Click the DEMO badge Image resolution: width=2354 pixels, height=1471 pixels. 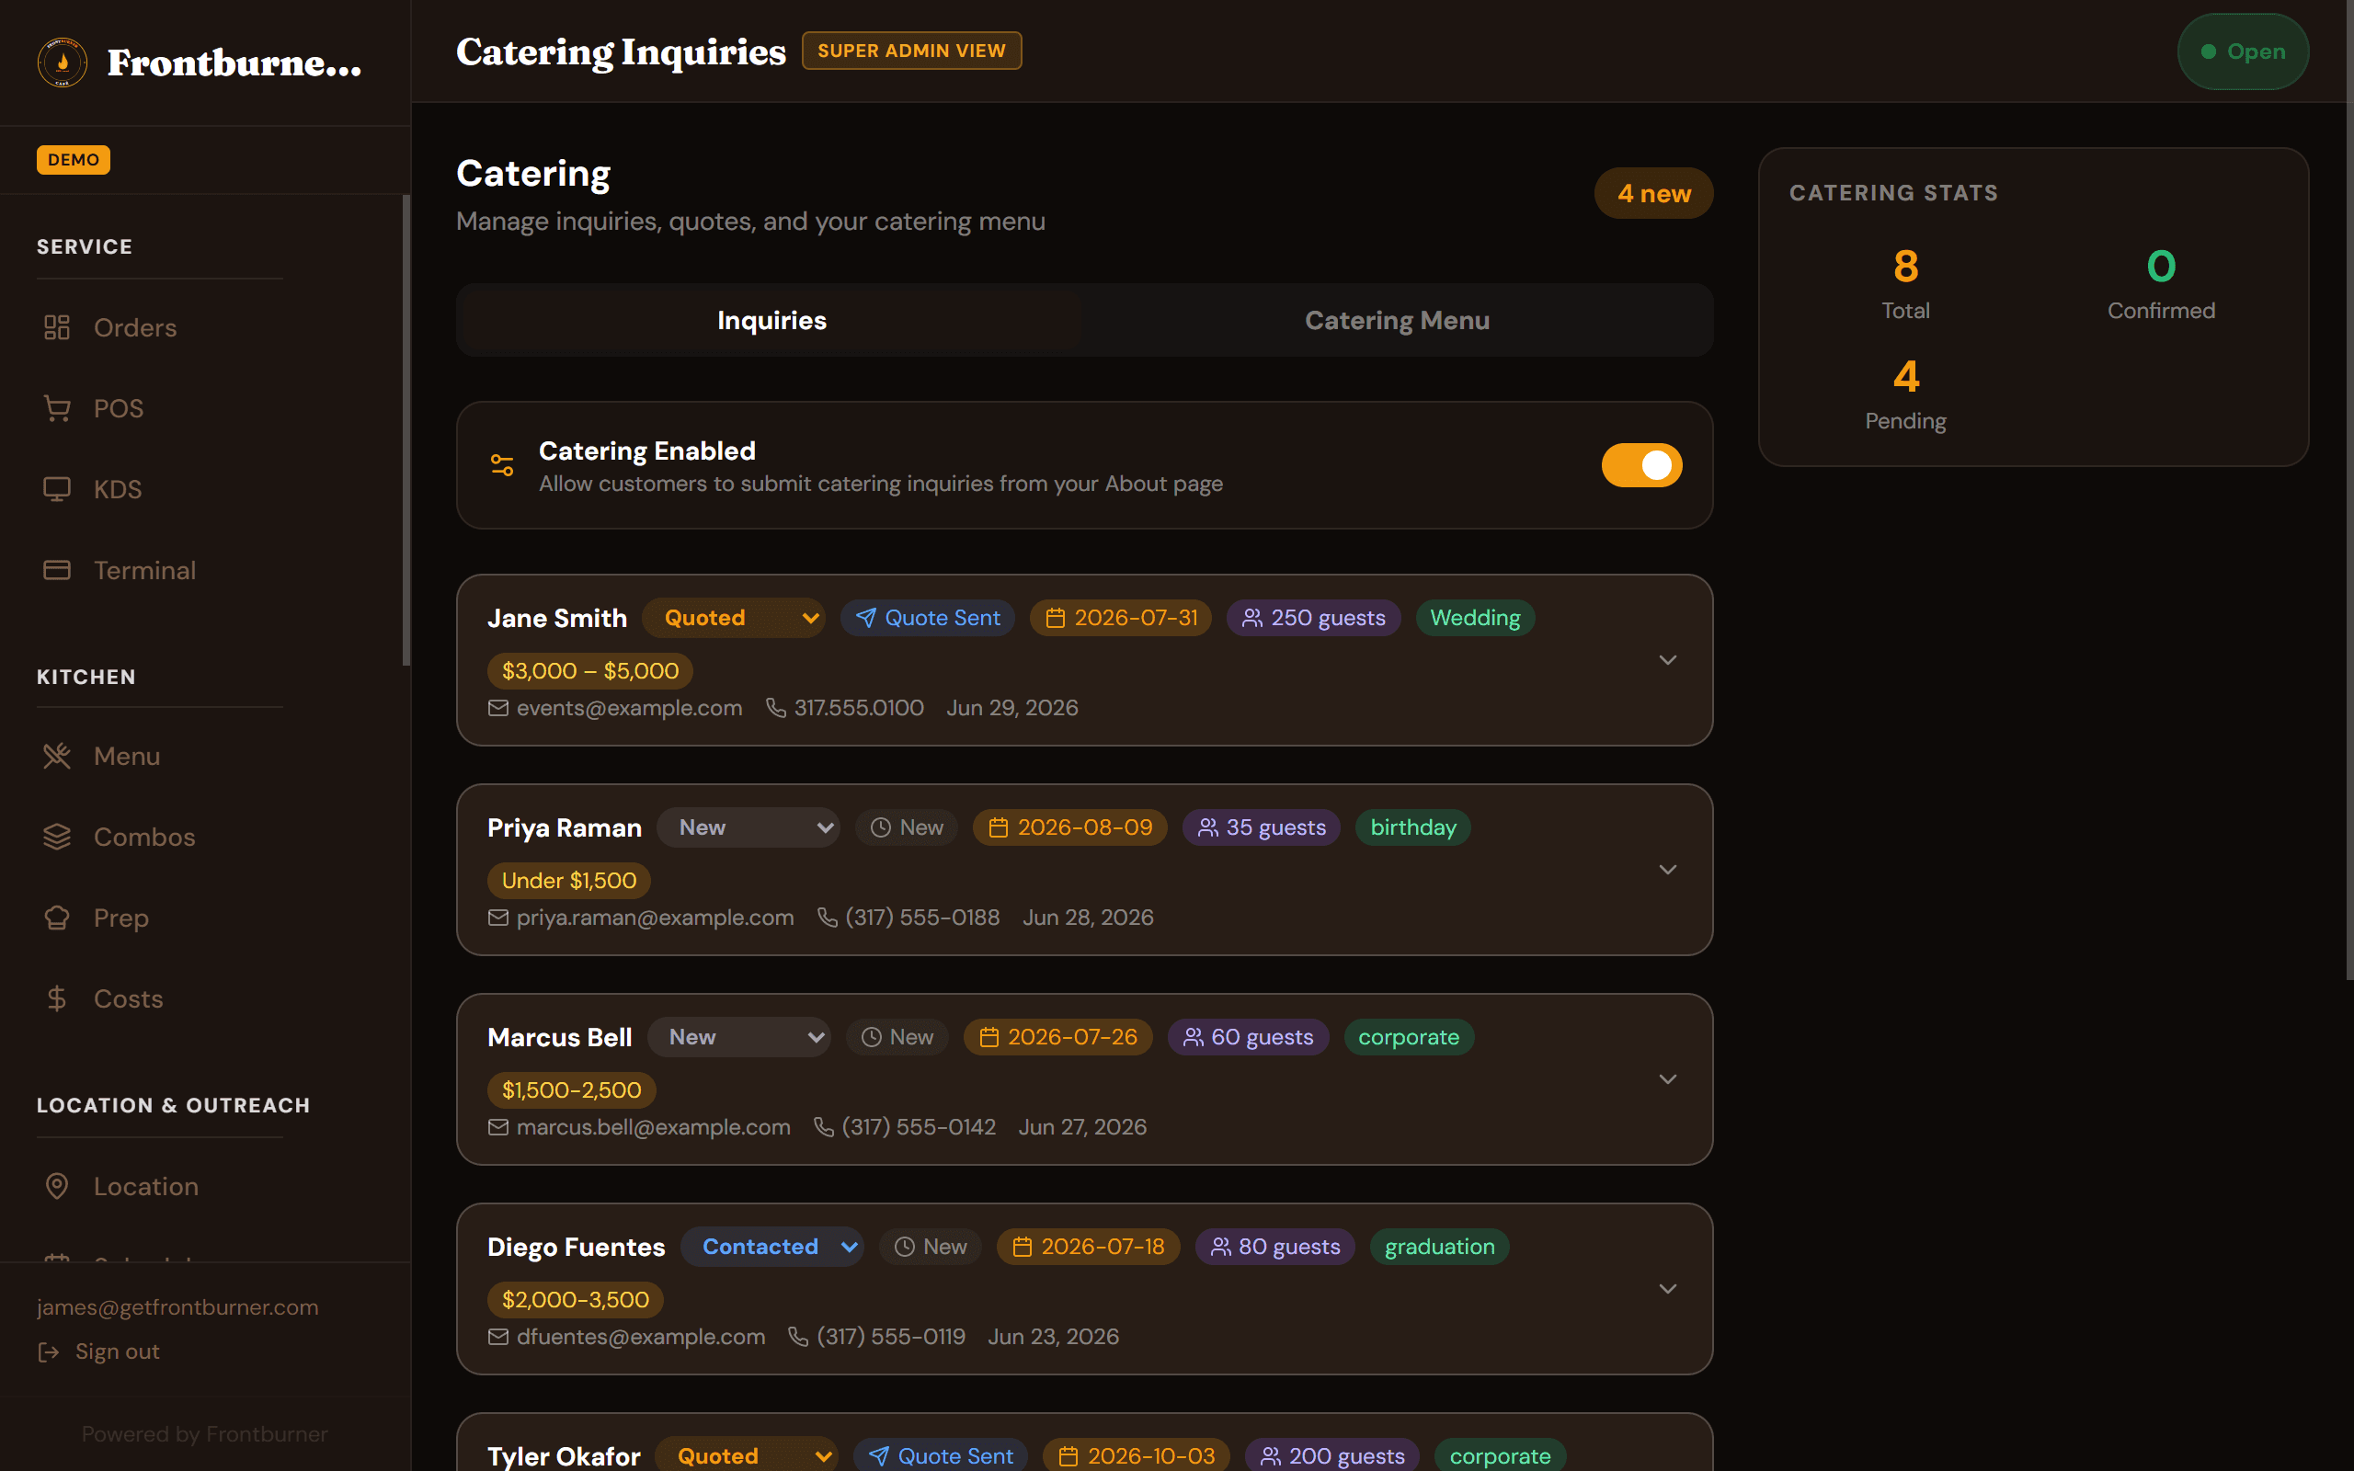coord(73,160)
